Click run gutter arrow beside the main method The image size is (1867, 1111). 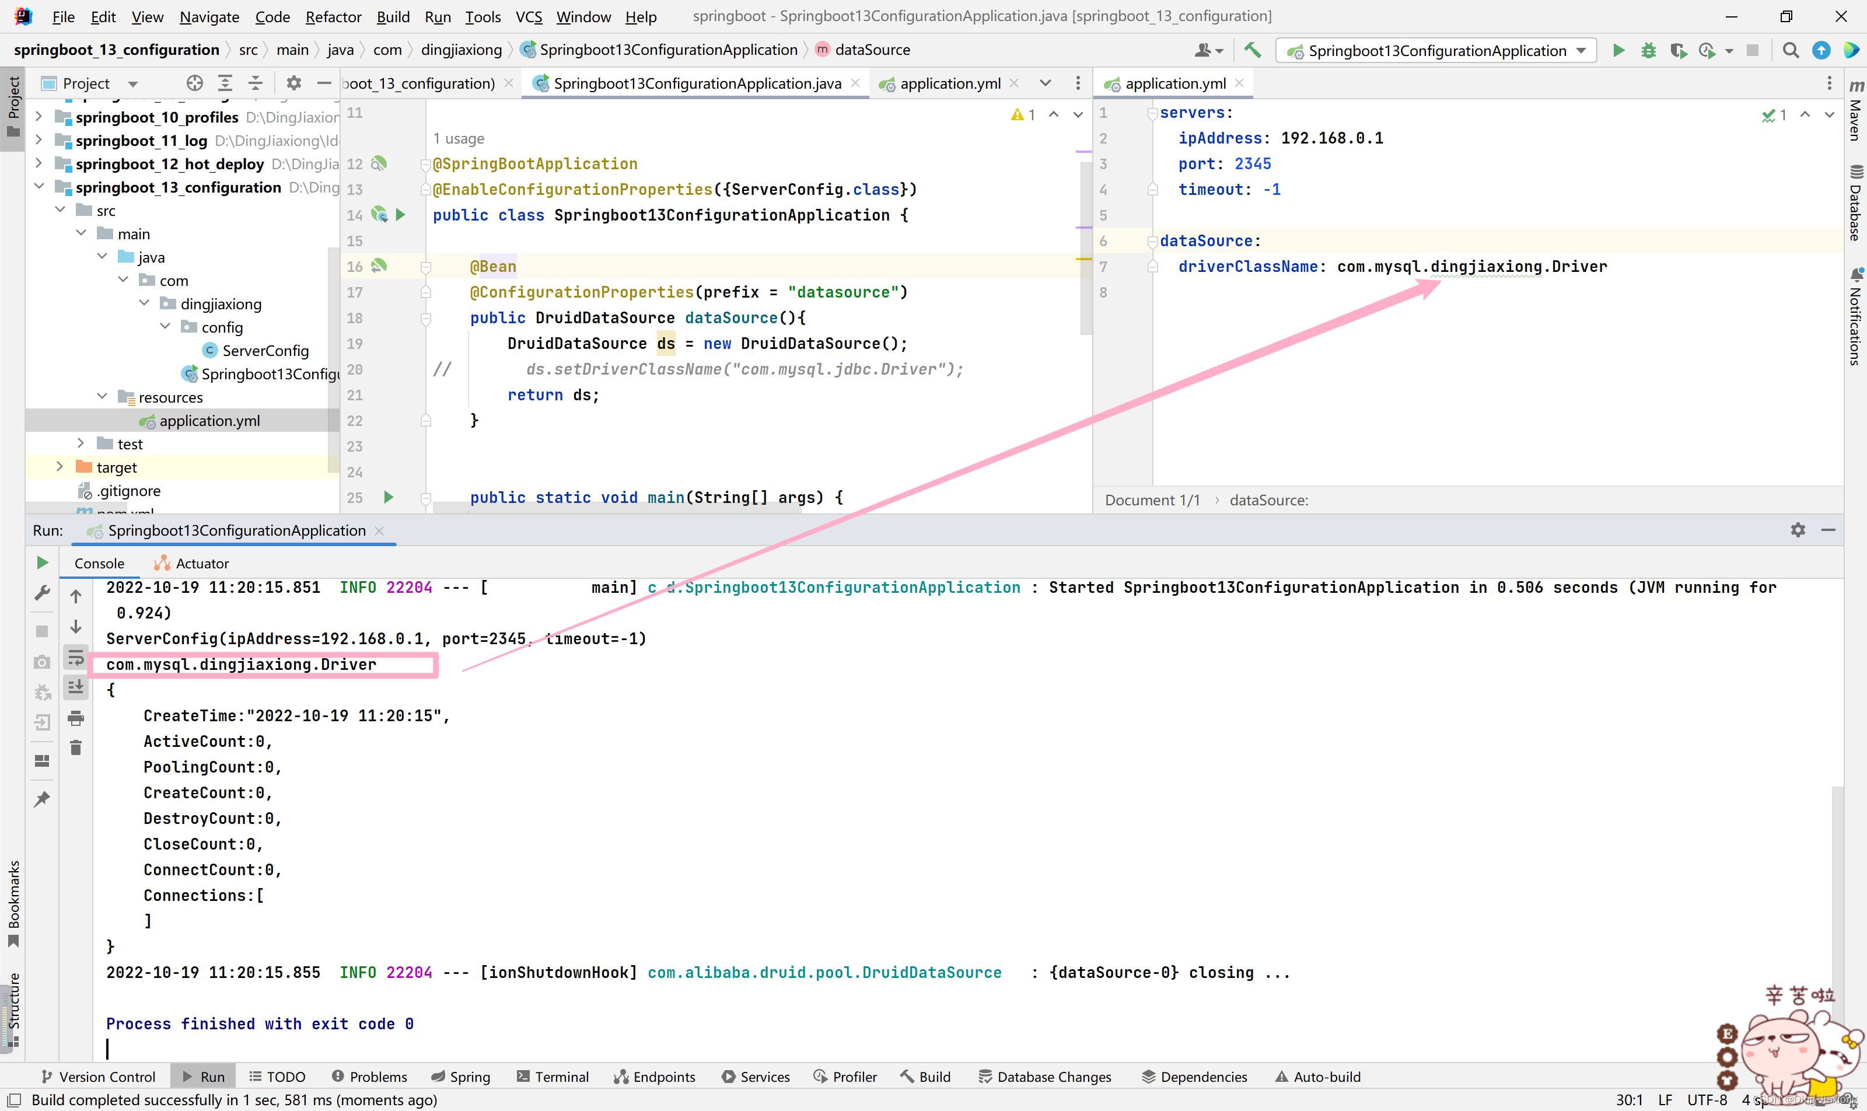coord(389,497)
